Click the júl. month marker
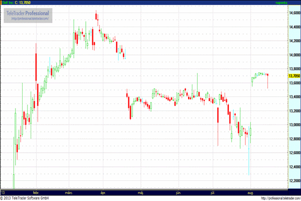 pos(214,192)
